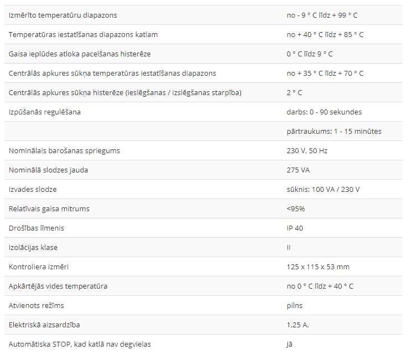
Task: Click the '230 V, 50 Hz' voltage value
Action: [x=307, y=150]
